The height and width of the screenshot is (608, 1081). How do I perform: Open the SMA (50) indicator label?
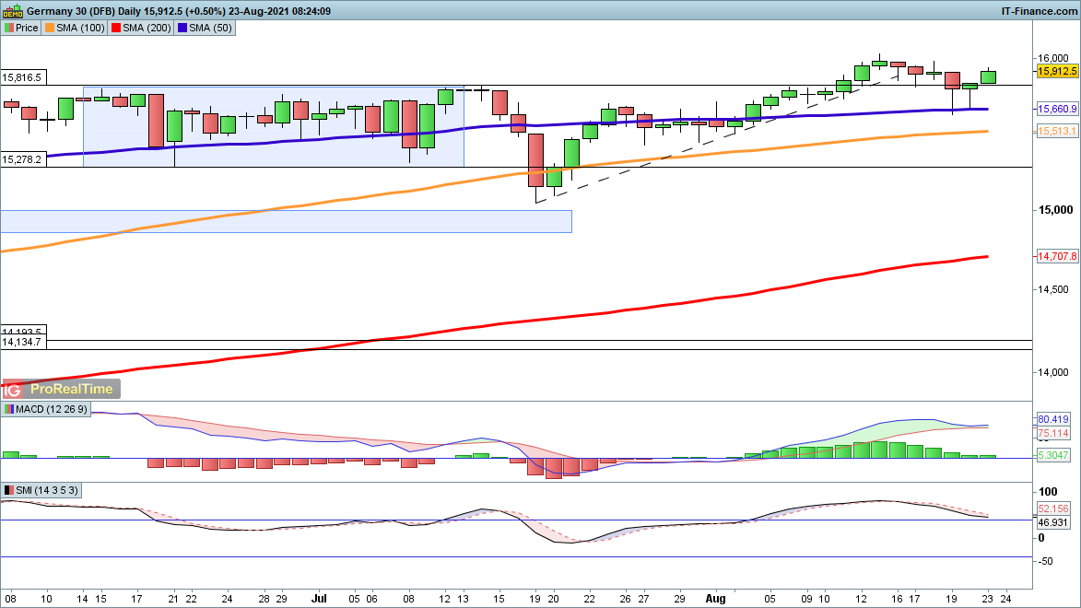click(x=209, y=28)
